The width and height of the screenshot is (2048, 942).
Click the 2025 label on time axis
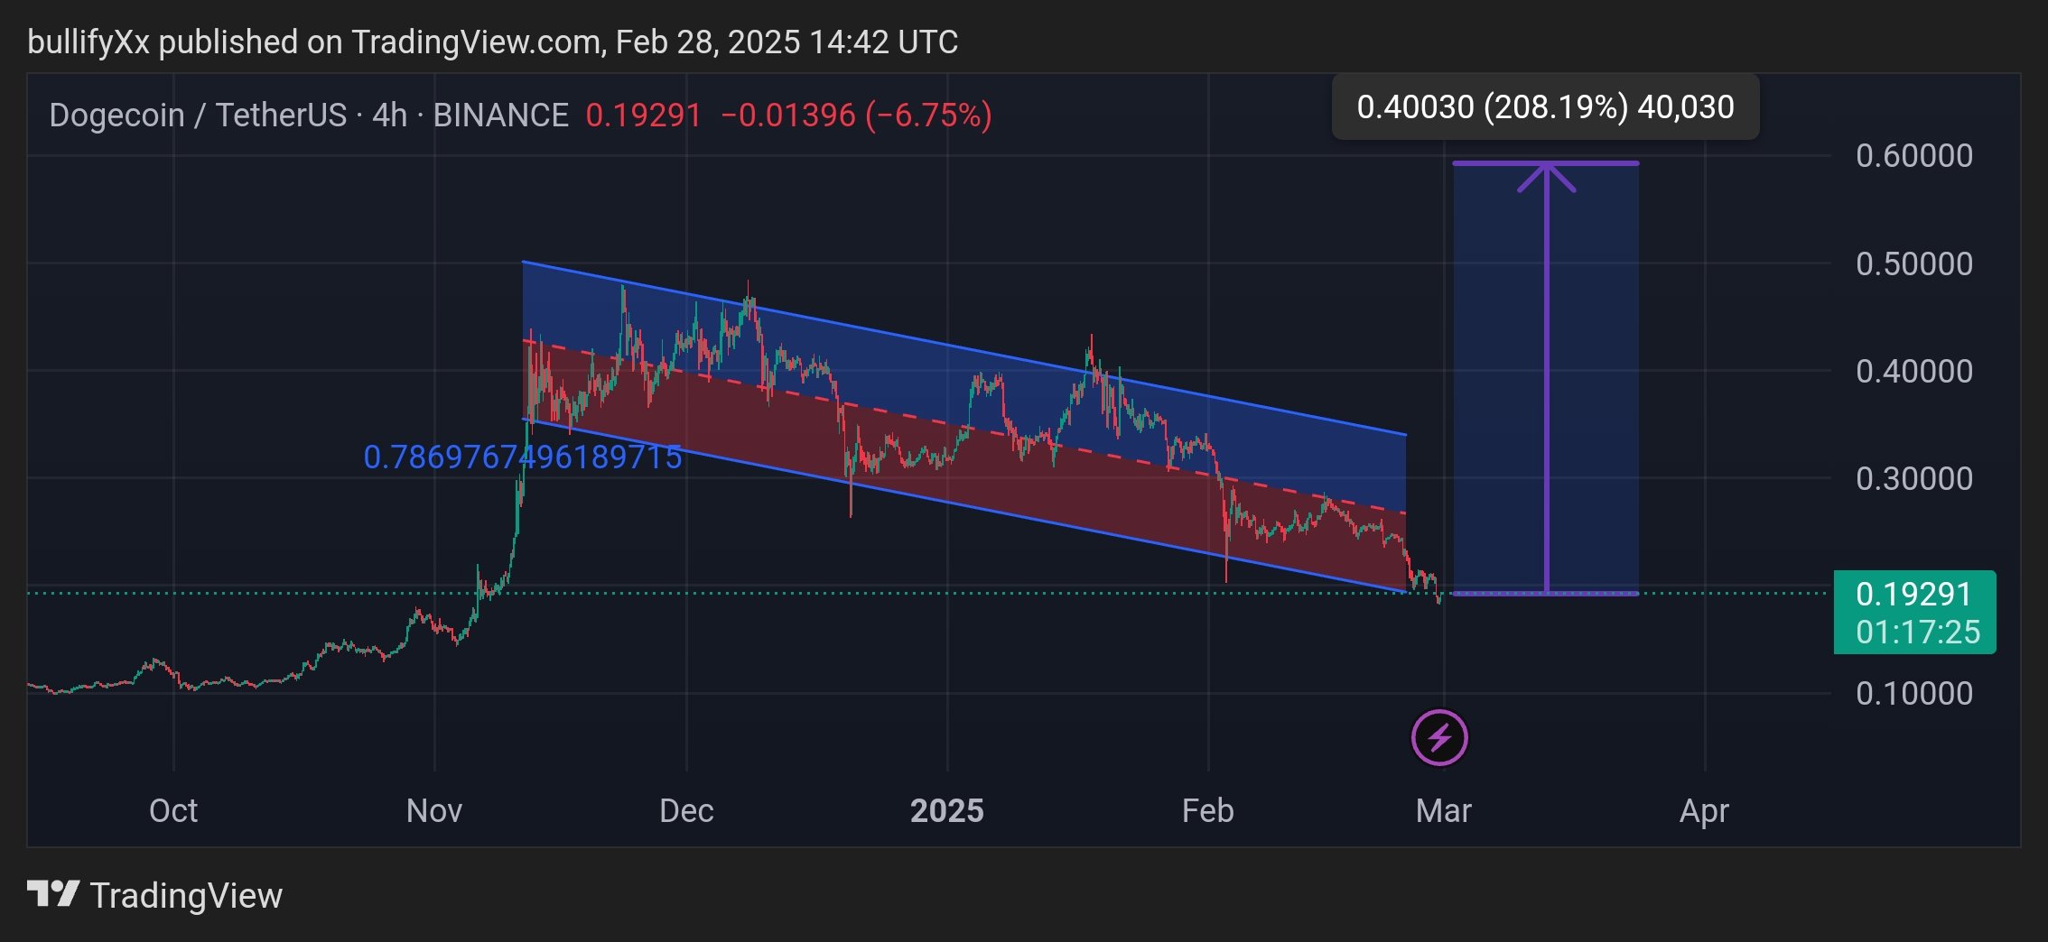coord(947,810)
